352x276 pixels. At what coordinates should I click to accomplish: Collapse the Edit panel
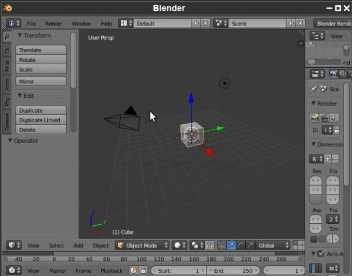tap(20, 96)
